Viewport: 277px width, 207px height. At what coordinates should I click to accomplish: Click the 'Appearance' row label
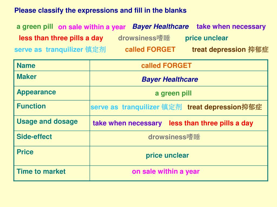click(x=37, y=92)
